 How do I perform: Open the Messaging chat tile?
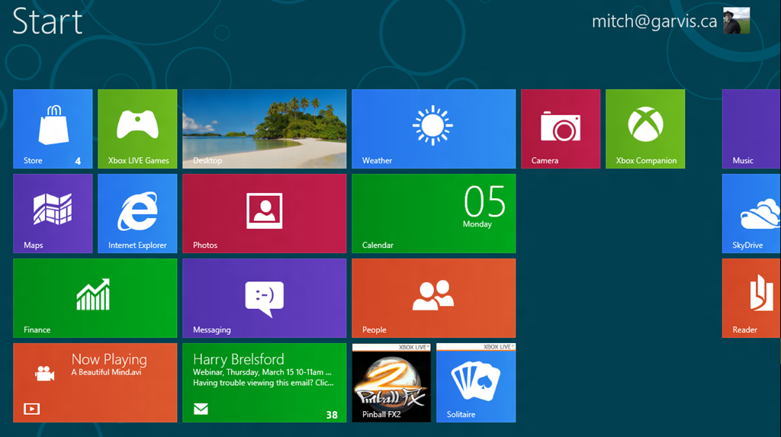(264, 297)
